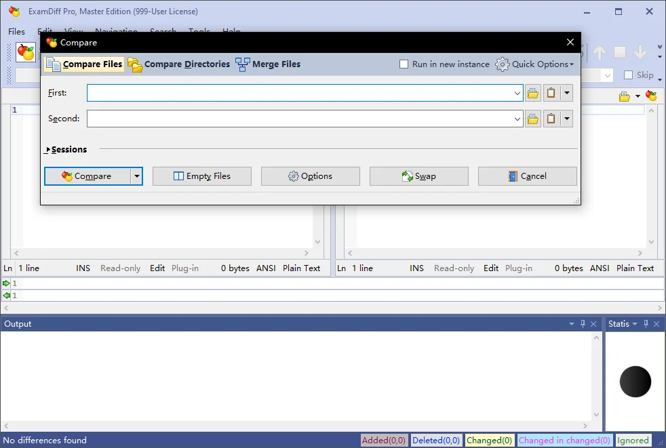Screen dimensions: 666x448
Task: Click the clipboard paste icon for First file
Action: tap(551, 93)
